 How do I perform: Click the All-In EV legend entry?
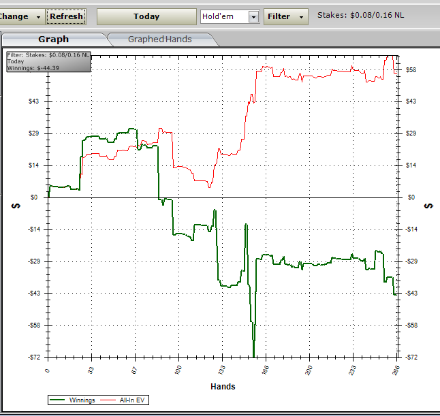(123, 400)
